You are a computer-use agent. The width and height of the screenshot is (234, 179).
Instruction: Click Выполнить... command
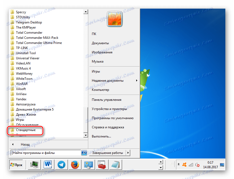click(101, 136)
